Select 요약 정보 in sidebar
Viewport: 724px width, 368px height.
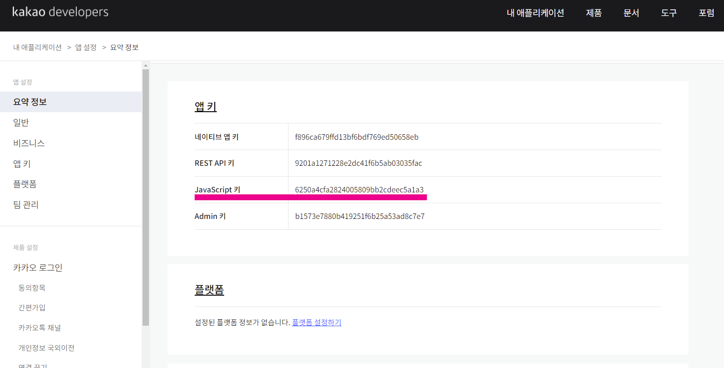pos(71,102)
